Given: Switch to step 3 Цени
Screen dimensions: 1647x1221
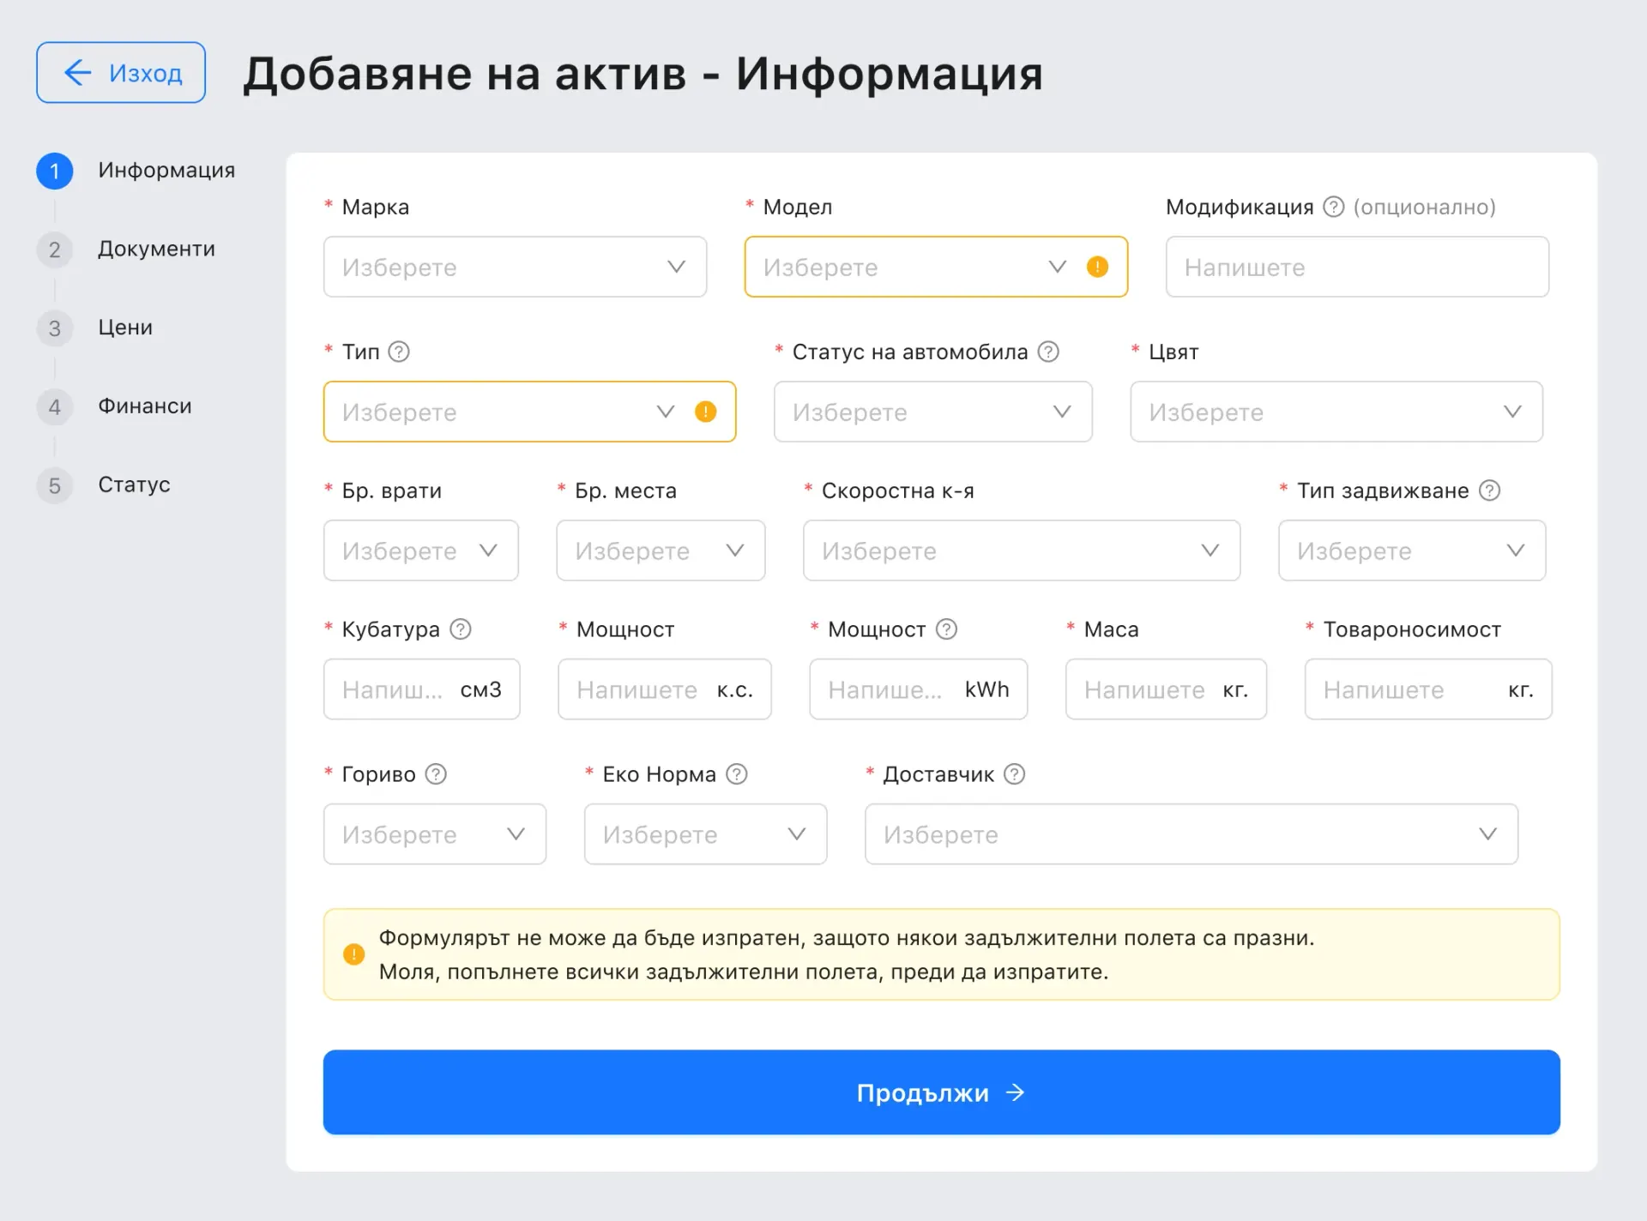Looking at the screenshot, I should click(x=94, y=328).
